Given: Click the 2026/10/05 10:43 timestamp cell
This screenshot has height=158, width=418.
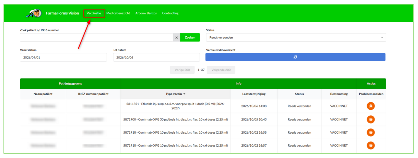Looking at the screenshot, I should (x=254, y=119).
